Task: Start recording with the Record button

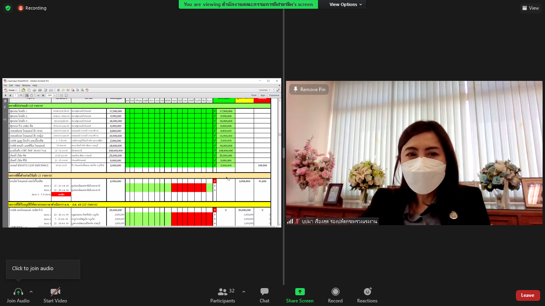Action: [x=335, y=292]
